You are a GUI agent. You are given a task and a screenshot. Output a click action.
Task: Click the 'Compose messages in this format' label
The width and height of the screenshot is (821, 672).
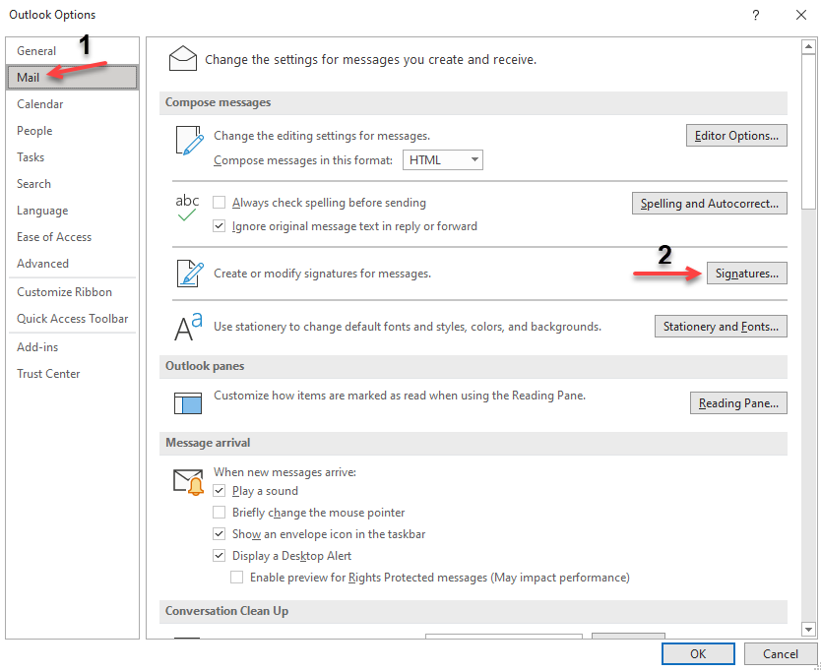tap(303, 160)
